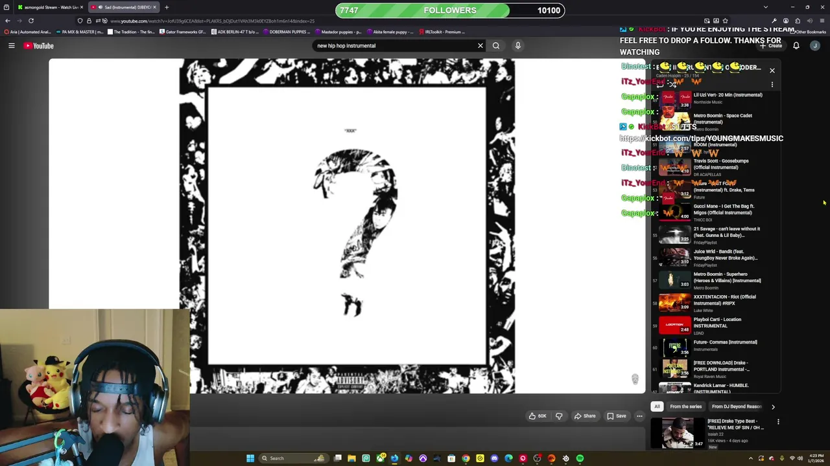Screen dimensions: 830x466
Task: Save the video to a playlist
Action: (x=617, y=416)
